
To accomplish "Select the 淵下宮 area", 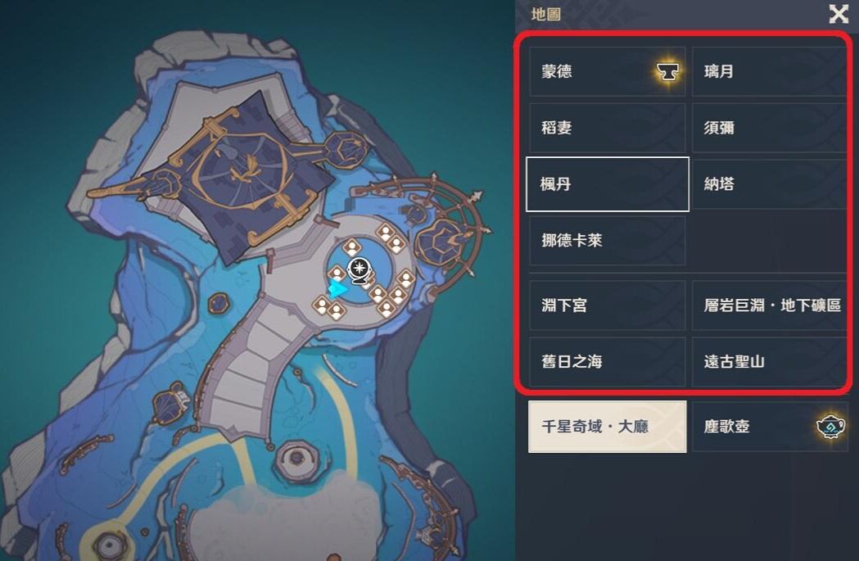I will (608, 305).
